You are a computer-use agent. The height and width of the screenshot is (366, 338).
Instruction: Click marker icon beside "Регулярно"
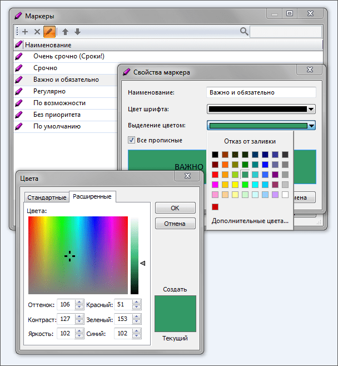[19, 91]
